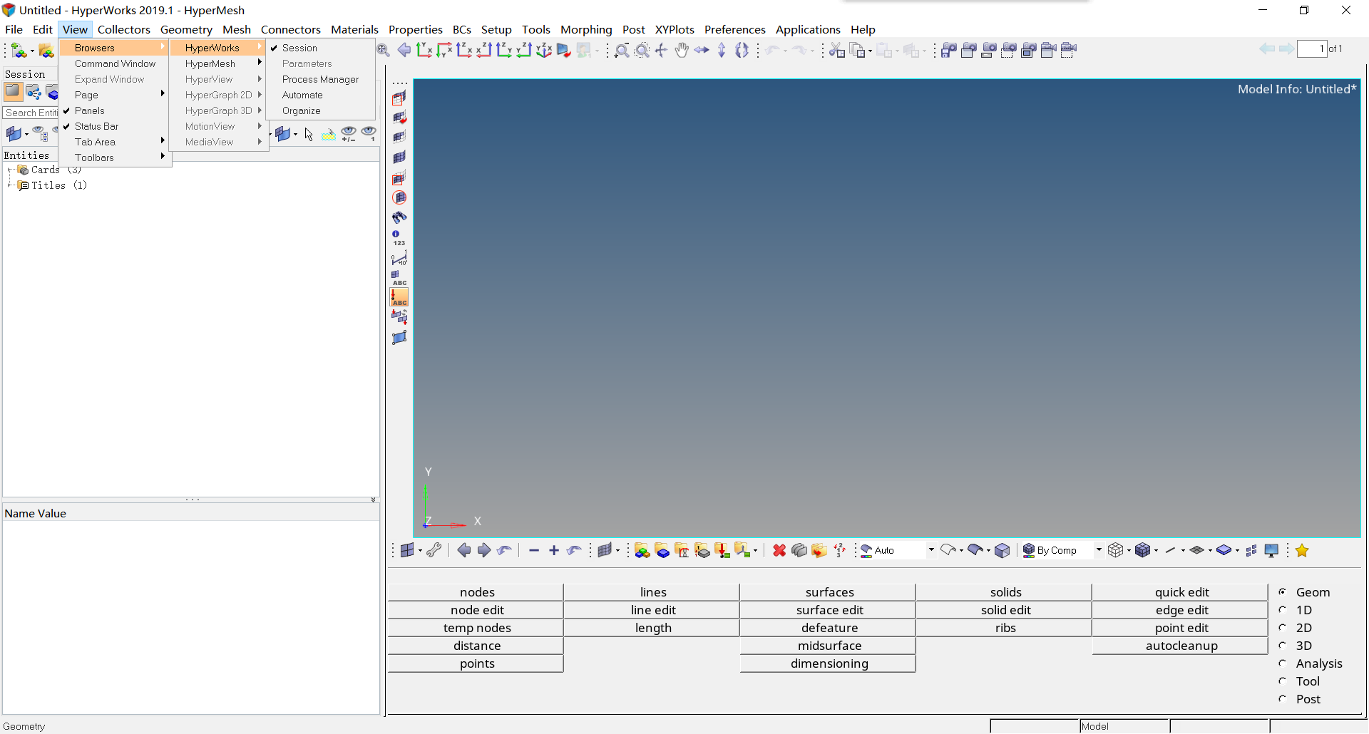Click the minus icon in bottom toolbar

(x=534, y=550)
